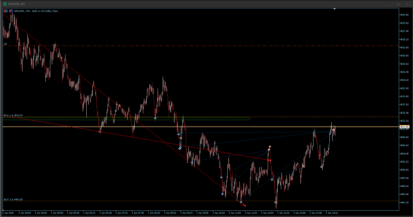This screenshot has width=413, height=217.
Task: Click the 4491.20 price scale label
Action: pos(404,203)
